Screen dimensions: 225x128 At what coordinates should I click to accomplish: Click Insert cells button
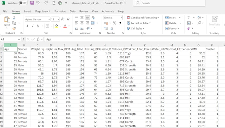pos(170,17)
